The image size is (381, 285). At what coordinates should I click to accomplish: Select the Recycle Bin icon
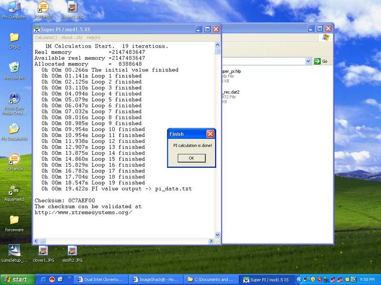click(x=14, y=71)
